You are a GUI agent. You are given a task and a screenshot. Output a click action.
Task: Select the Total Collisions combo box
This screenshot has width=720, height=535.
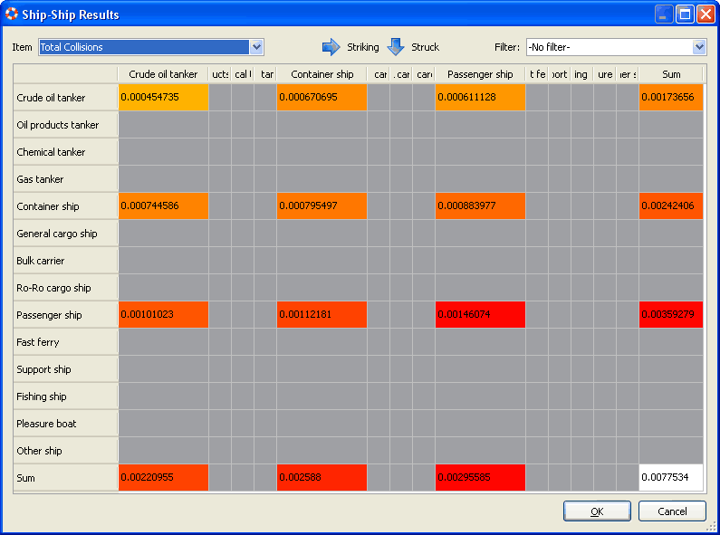pyautogui.click(x=151, y=47)
